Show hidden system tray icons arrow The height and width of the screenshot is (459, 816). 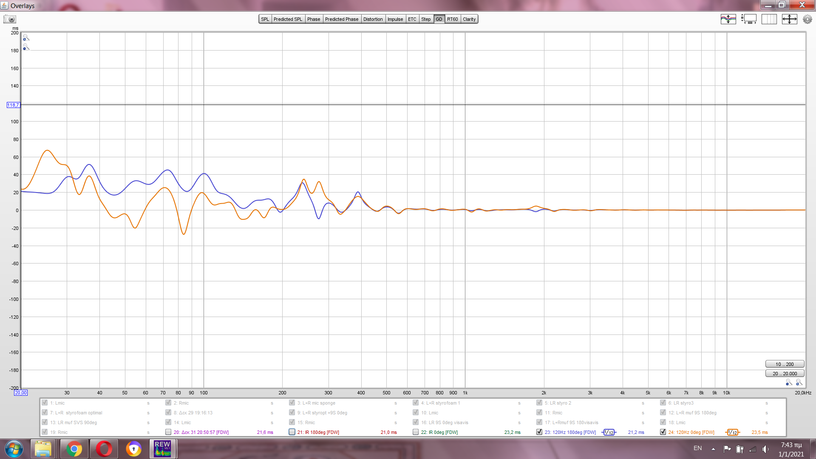click(x=713, y=449)
